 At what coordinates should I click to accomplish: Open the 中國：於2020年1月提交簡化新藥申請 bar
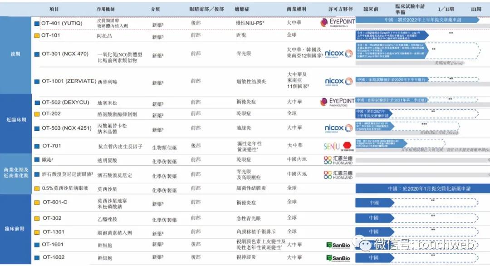point(421,189)
